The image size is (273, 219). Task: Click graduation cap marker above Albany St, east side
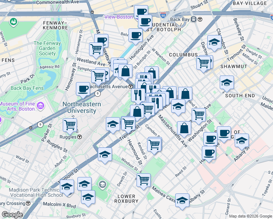click(x=242, y=141)
